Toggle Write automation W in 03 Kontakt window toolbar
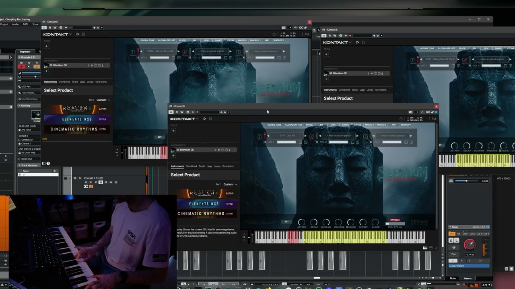The width and height of the screenshot is (515, 289). click(182, 112)
